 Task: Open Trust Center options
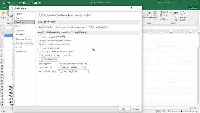[x=24, y=51]
